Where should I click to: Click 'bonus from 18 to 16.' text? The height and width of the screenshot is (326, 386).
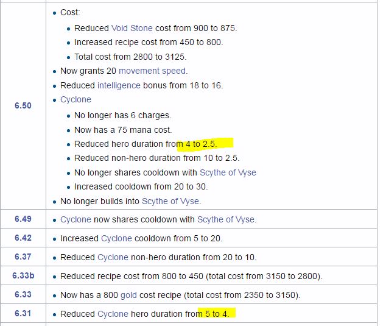(x=183, y=85)
